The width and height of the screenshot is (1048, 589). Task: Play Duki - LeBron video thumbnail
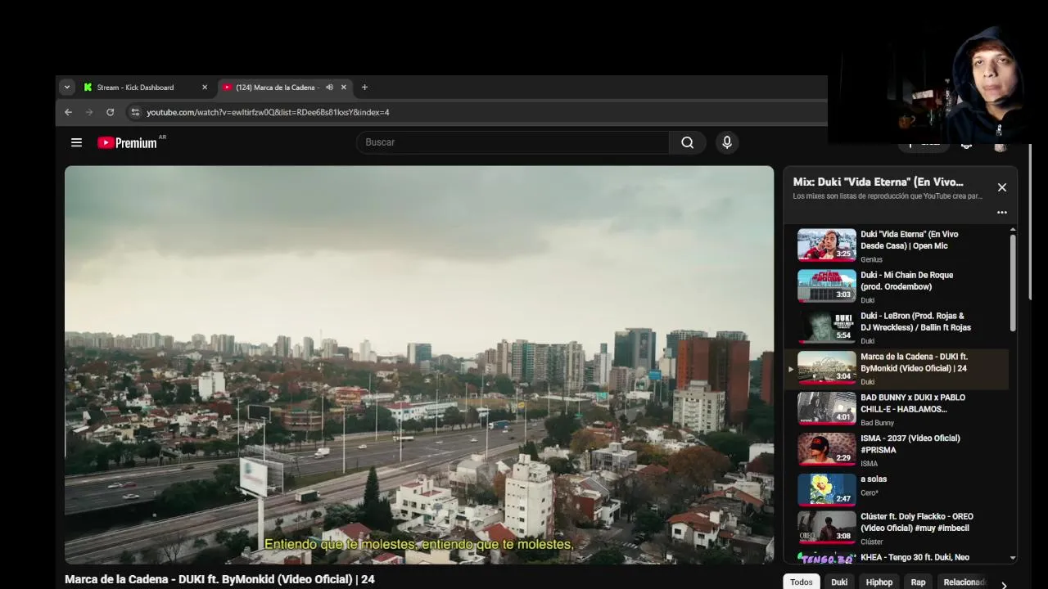(x=827, y=326)
